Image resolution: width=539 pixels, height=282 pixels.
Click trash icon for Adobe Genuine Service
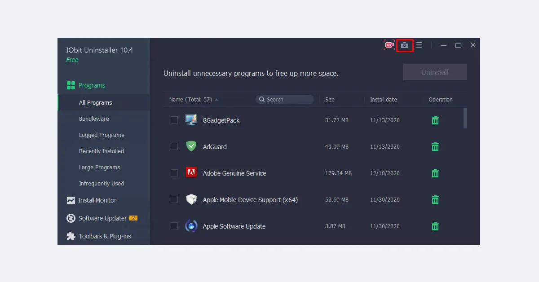point(435,173)
